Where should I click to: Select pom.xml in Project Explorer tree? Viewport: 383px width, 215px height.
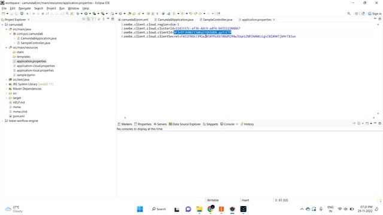point(19,116)
